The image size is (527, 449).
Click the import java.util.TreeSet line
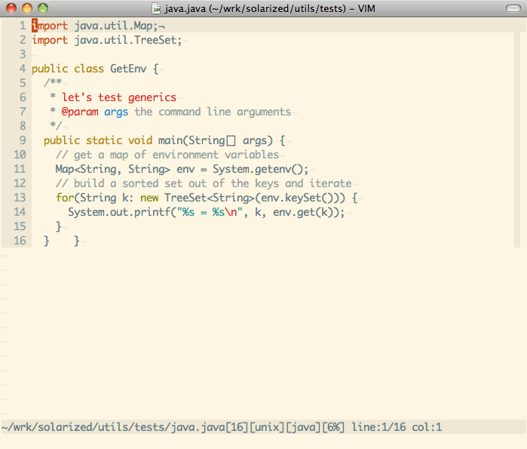point(106,40)
